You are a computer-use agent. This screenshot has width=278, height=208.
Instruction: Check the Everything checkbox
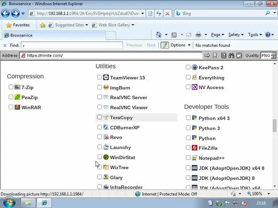point(188,77)
